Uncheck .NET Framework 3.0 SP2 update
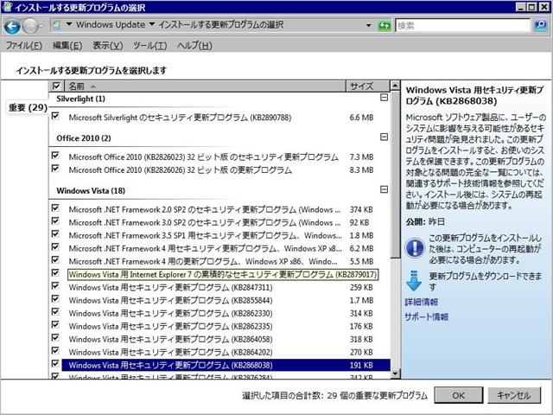 point(55,221)
